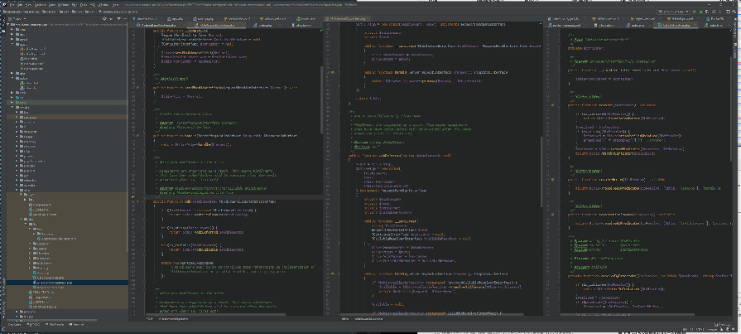741x334 pixels.
Task: Click inside 'private $container' line in right editor
Action: 586,48
